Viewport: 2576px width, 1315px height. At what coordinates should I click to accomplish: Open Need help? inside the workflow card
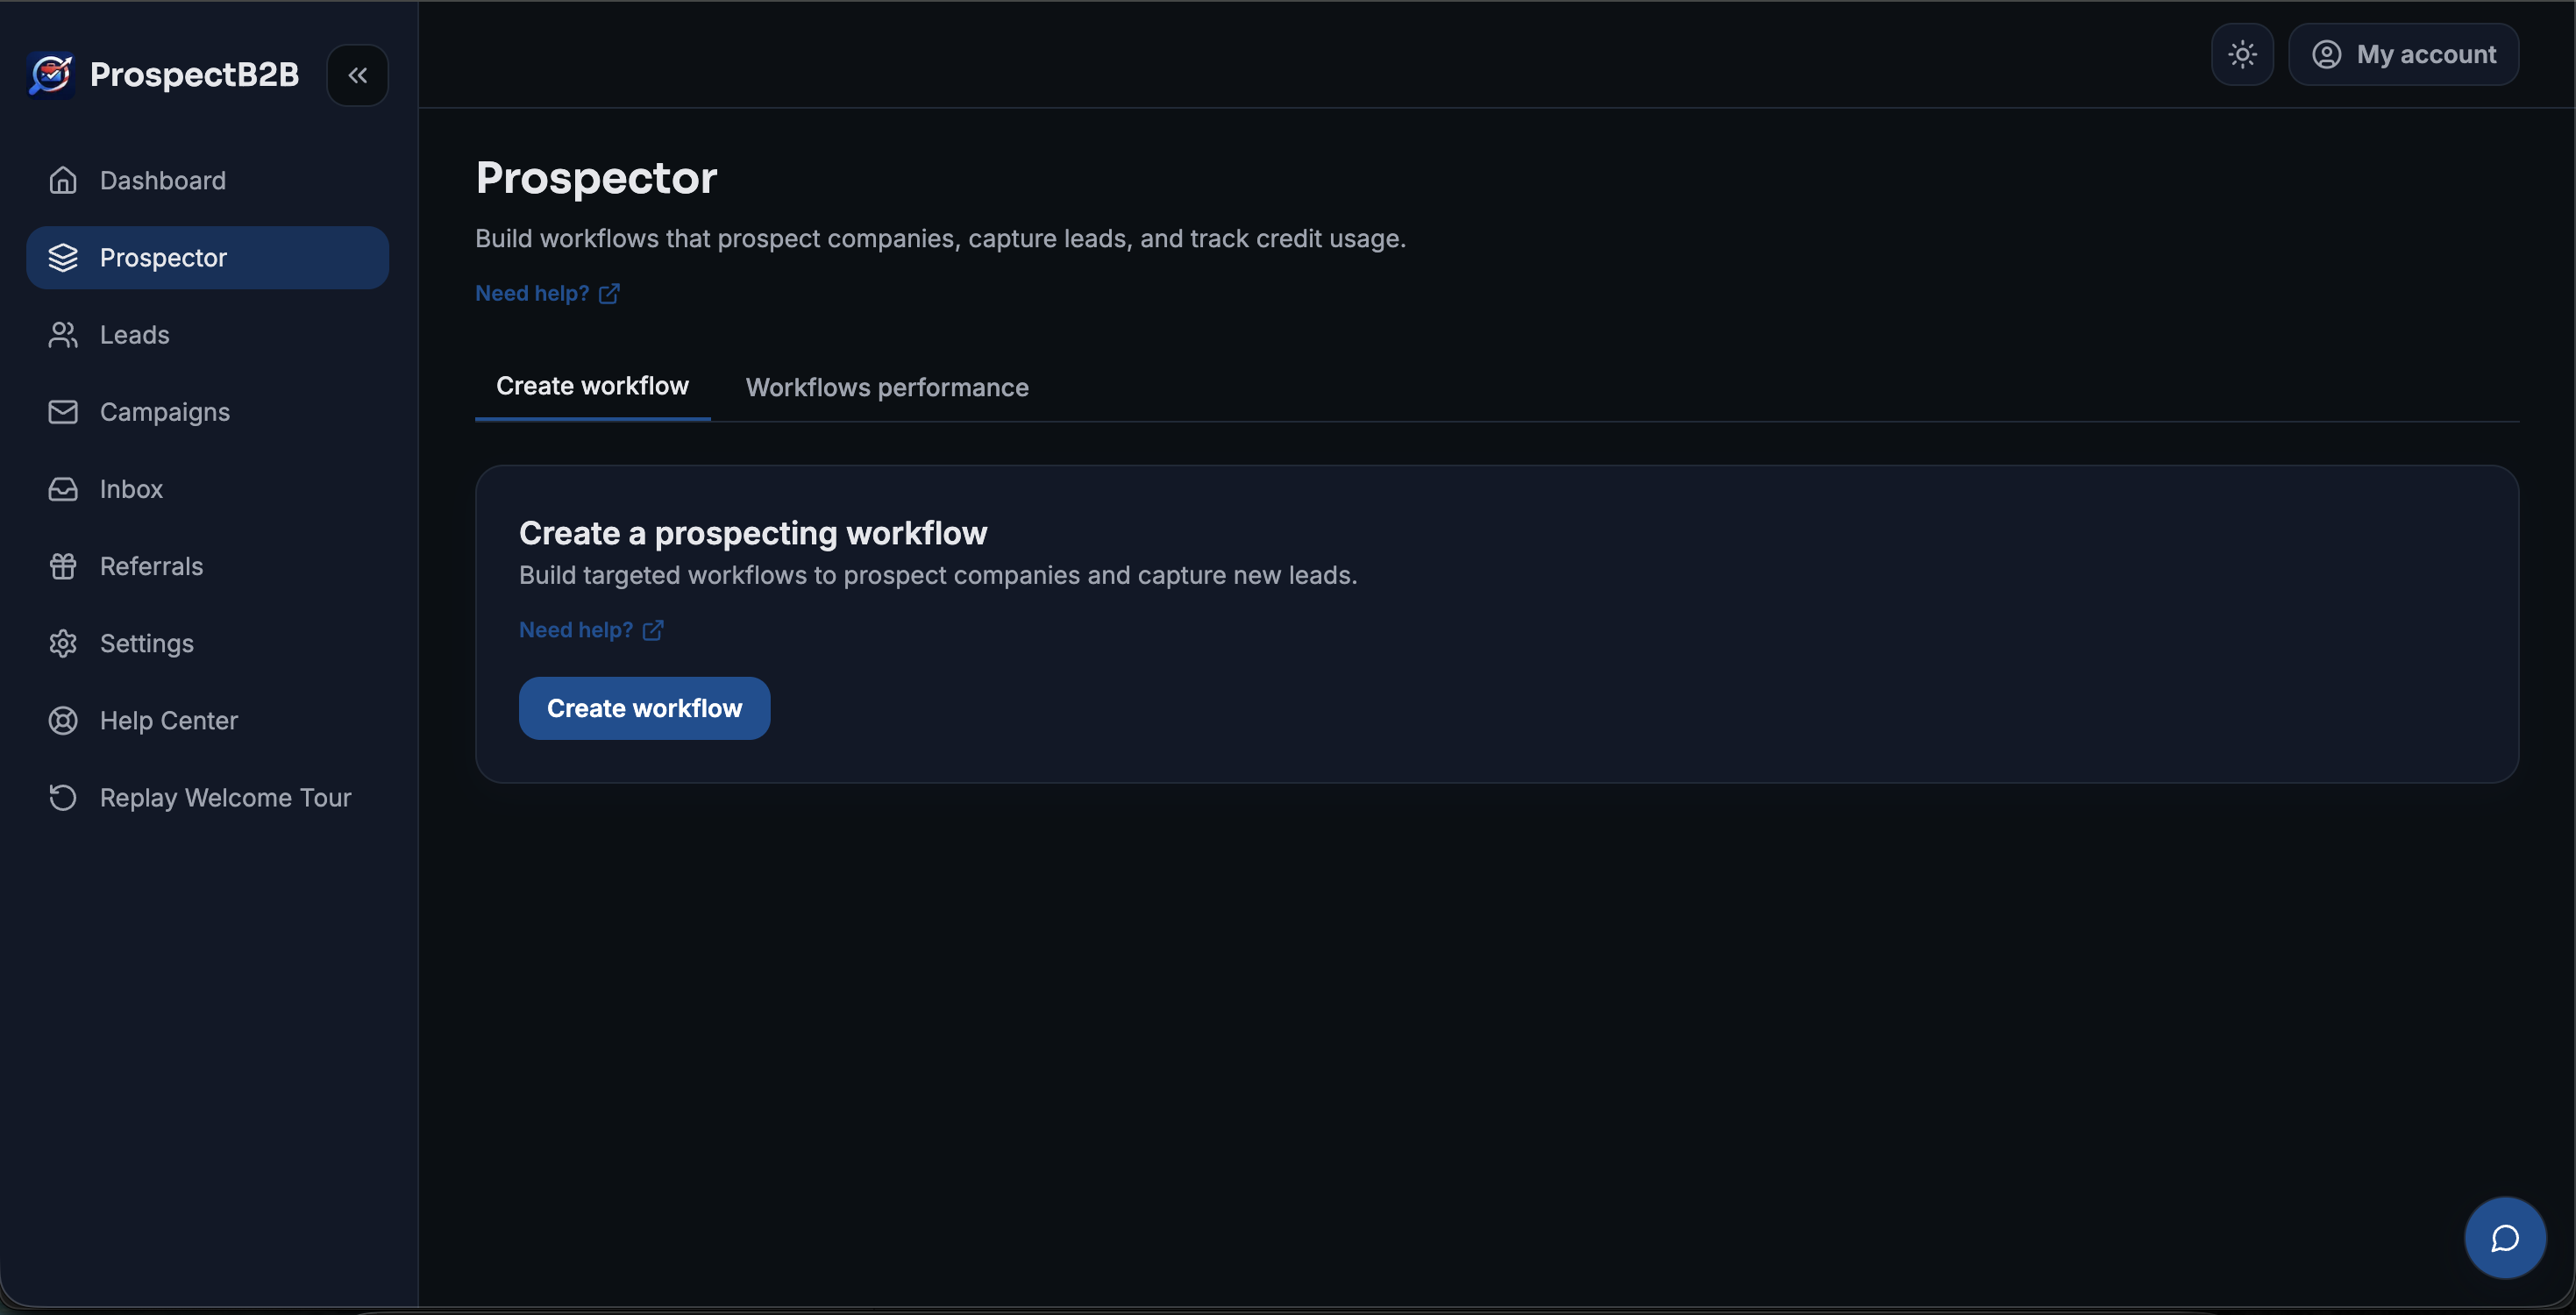coord(576,630)
